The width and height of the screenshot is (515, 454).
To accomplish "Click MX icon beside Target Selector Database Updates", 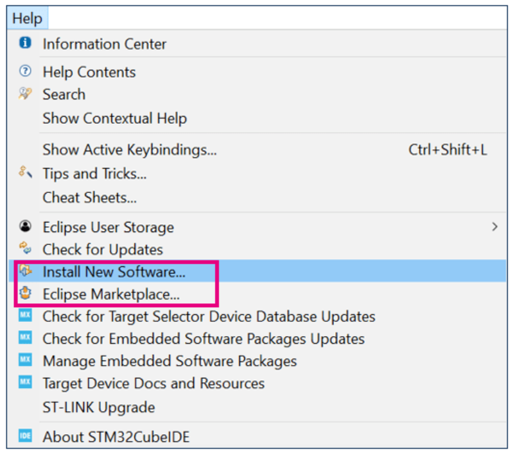I will click(x=25, y=315).
